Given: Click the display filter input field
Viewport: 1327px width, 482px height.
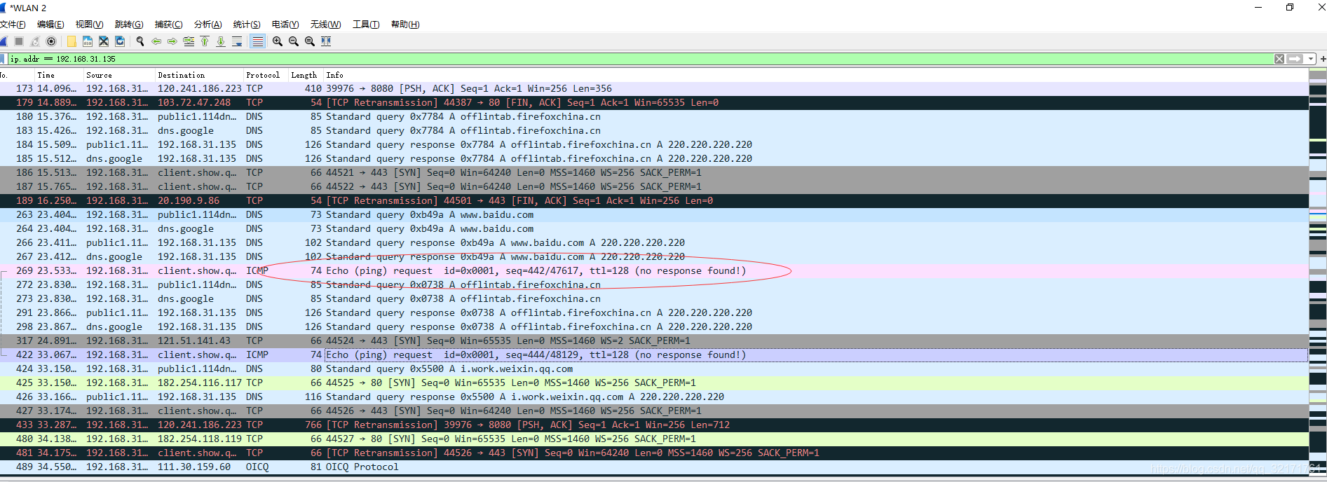Looking at the screenshot, I should coord(640,59).
